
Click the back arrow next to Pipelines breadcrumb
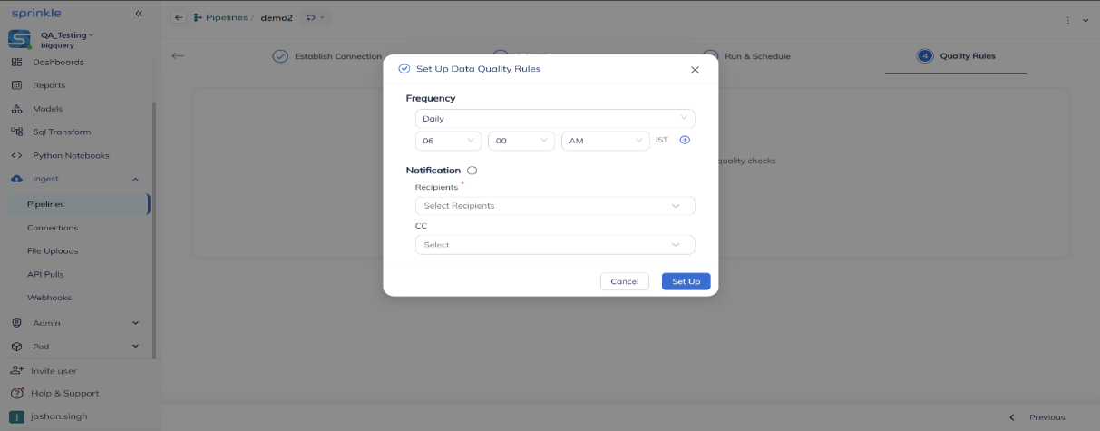coord(179,18)
